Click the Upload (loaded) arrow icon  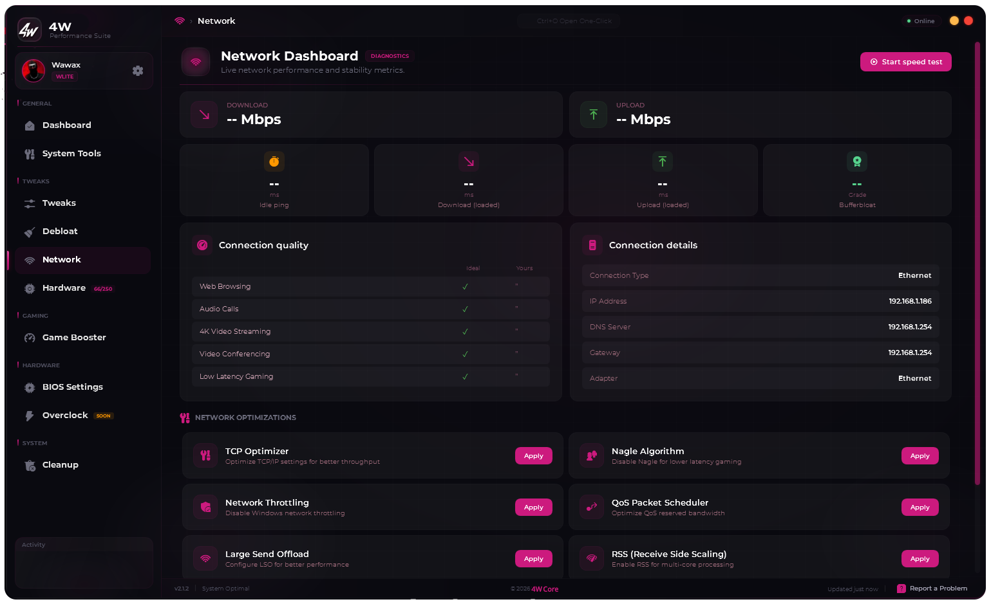(663, 161)
